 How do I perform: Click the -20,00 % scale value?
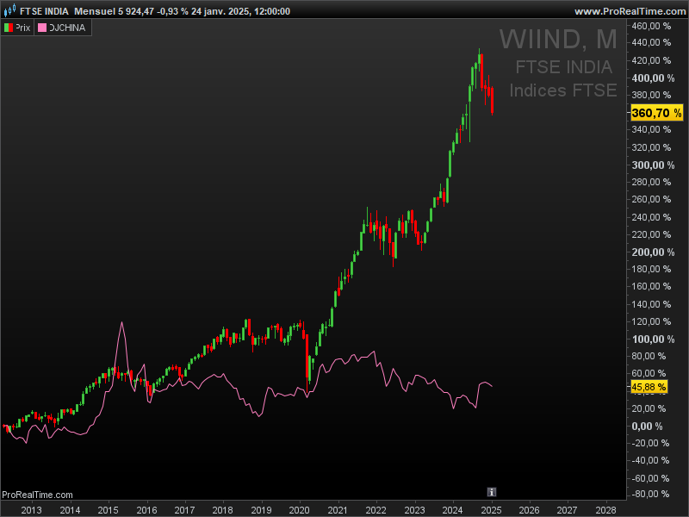[x=650, y=443]
